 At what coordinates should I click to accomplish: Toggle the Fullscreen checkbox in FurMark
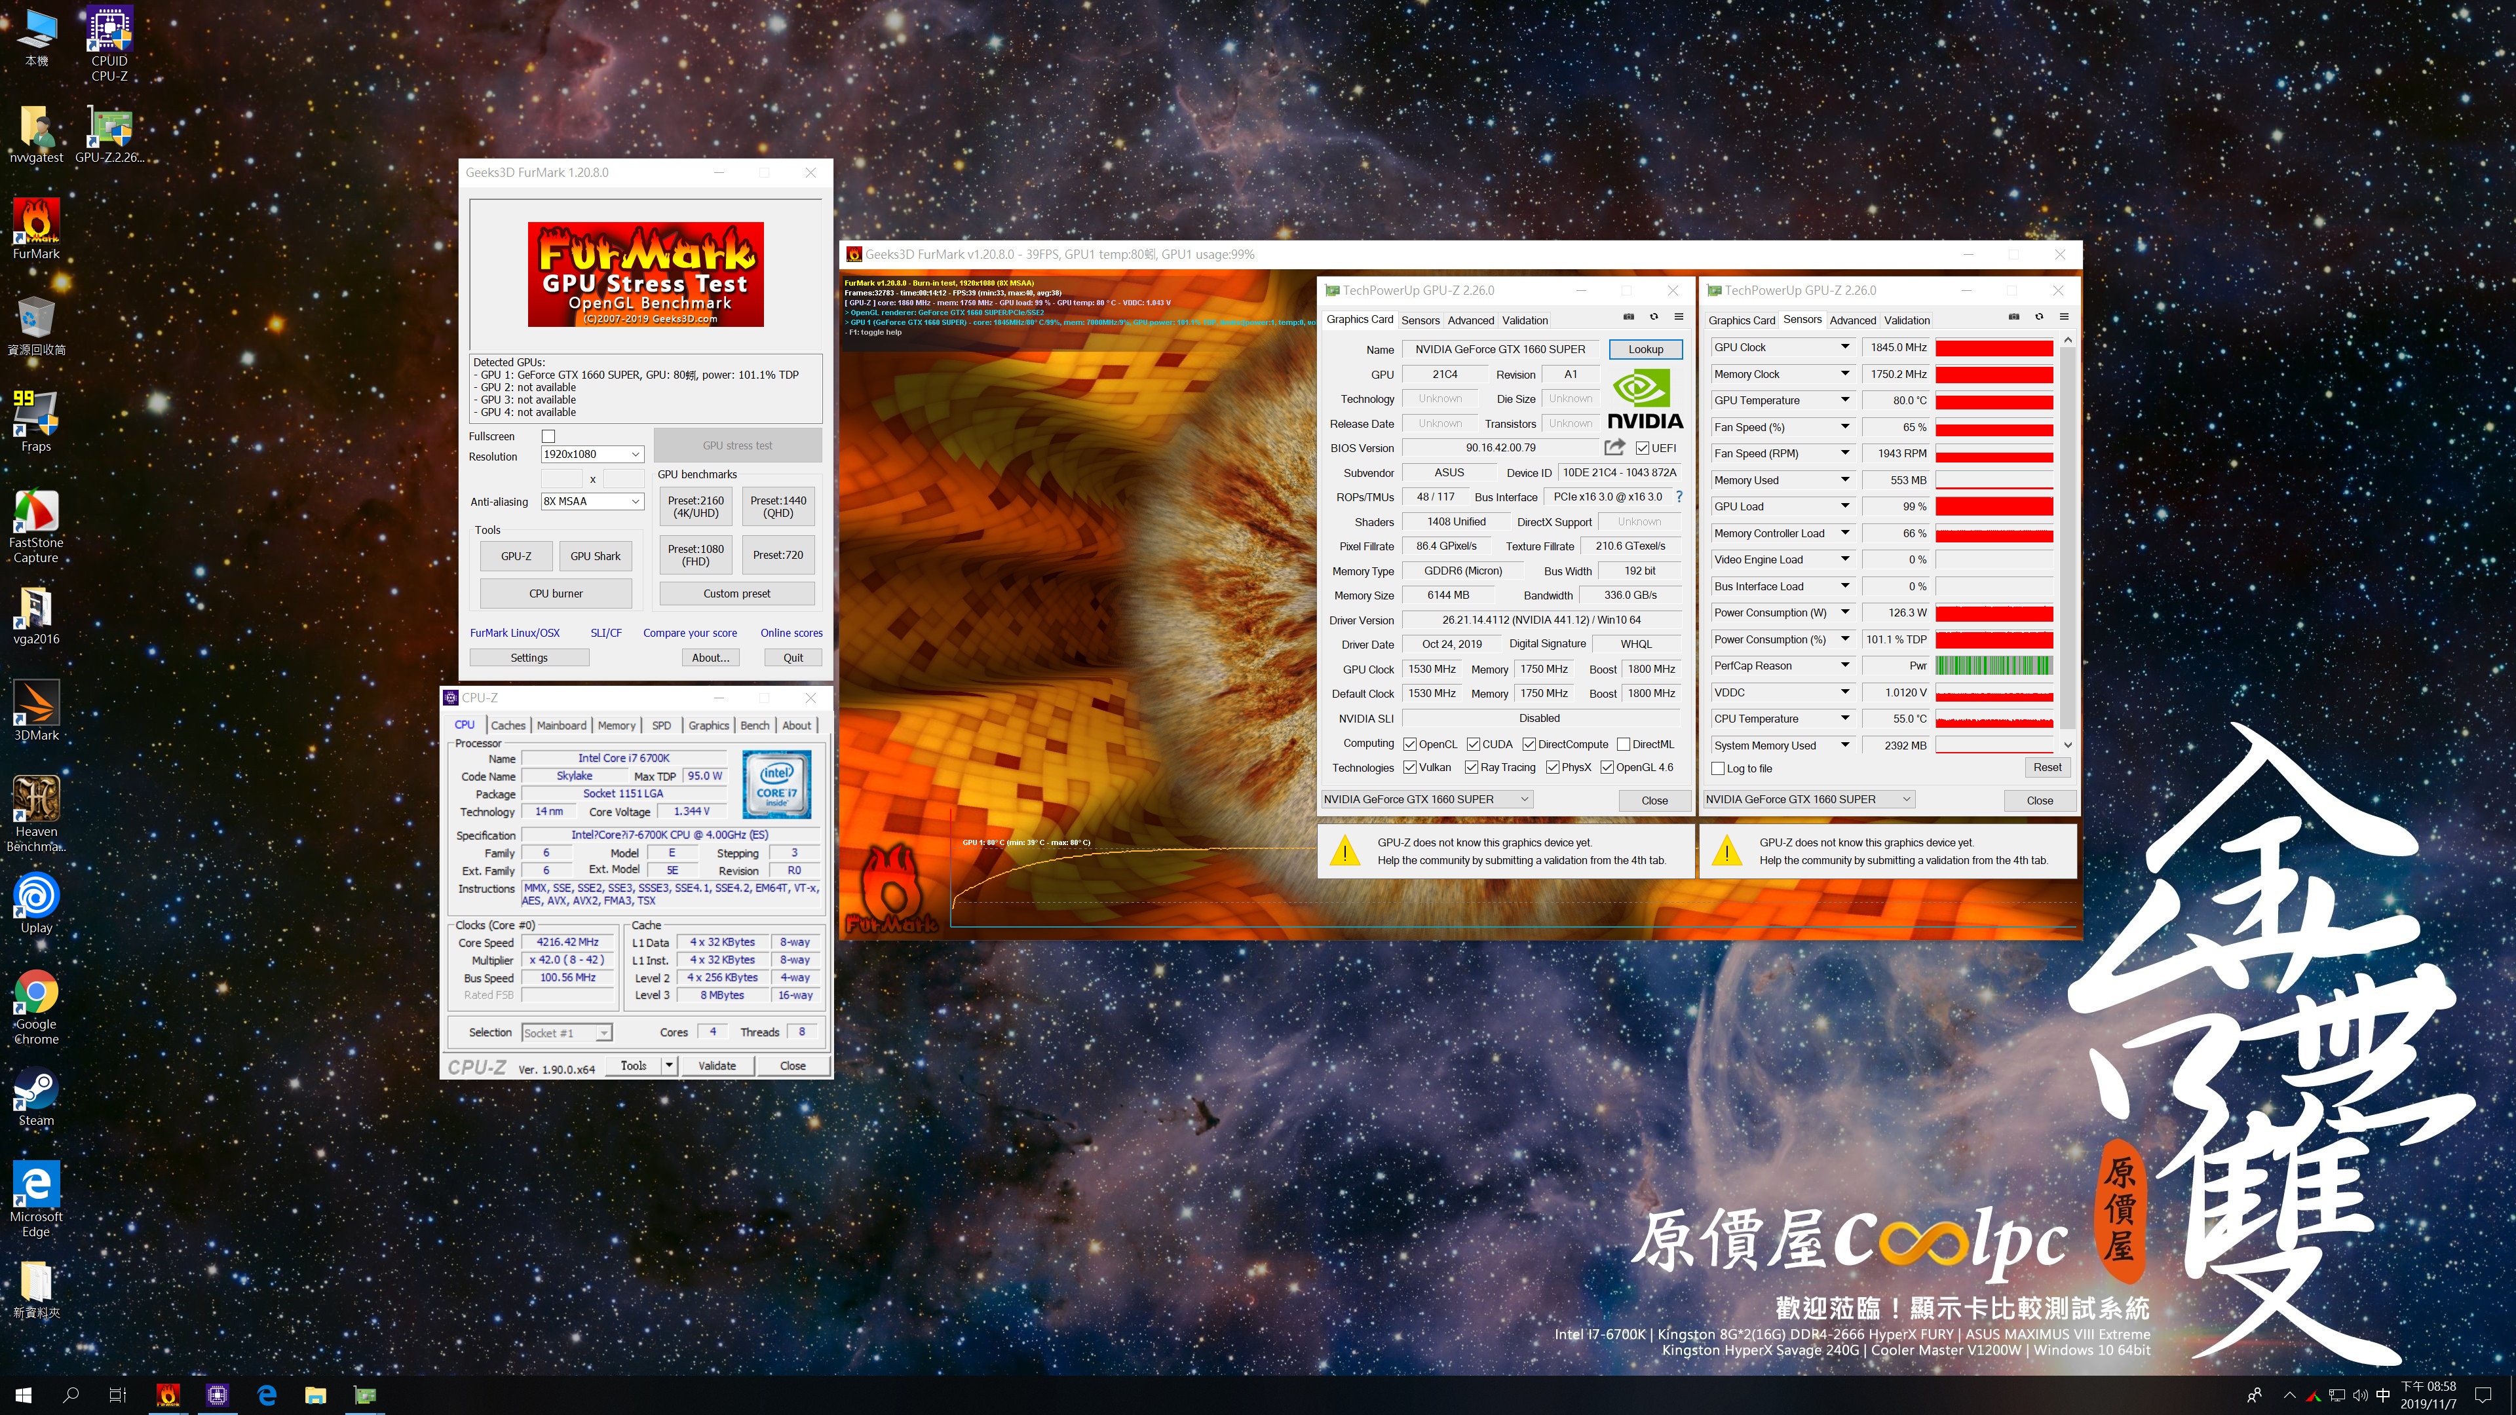(548, 436)
